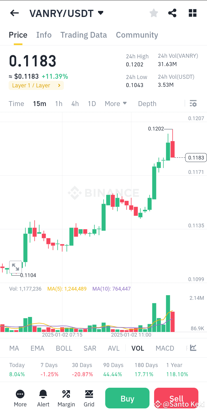Viewport: 207px width, 411px height.
Task: Select the 1D timeframe
Action: (x=92, y=103)
